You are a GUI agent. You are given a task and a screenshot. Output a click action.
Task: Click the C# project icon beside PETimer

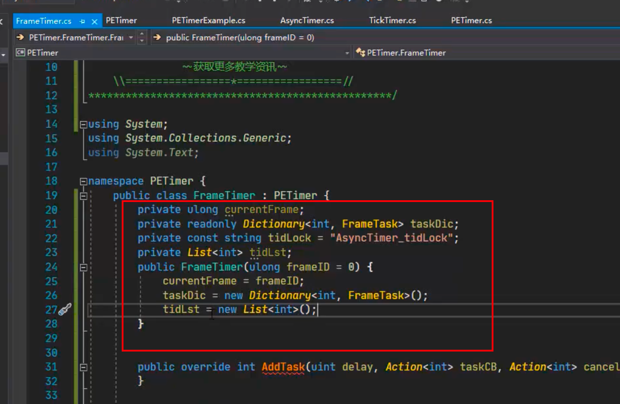[20, 52]
